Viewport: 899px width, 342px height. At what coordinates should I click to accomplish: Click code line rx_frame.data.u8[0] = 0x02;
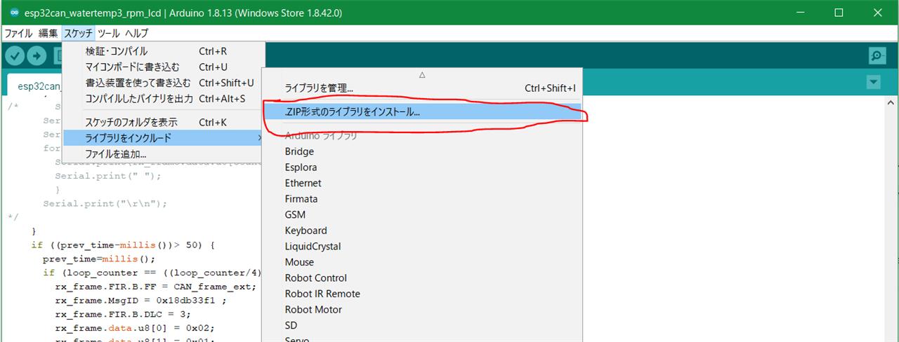(x=134, y=328)
